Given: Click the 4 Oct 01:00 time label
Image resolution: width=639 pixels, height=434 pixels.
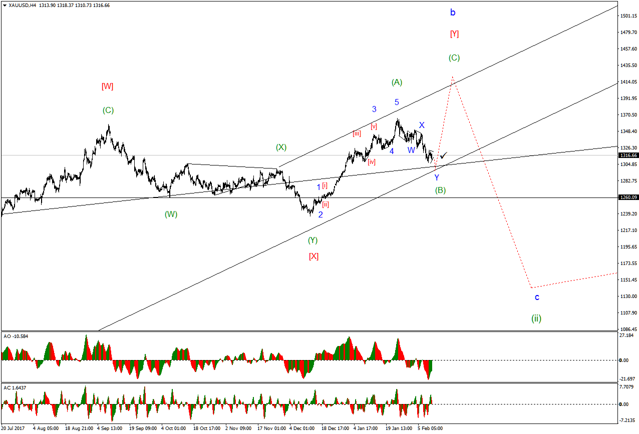Looking at the screenshot, I should click(x=174, y=428).
